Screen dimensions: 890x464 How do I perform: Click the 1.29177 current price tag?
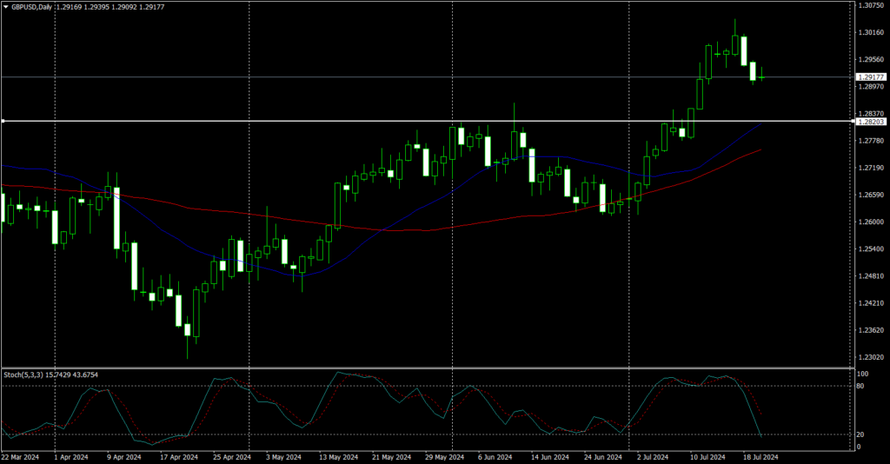pyautogui.click(x=871, y=77)
